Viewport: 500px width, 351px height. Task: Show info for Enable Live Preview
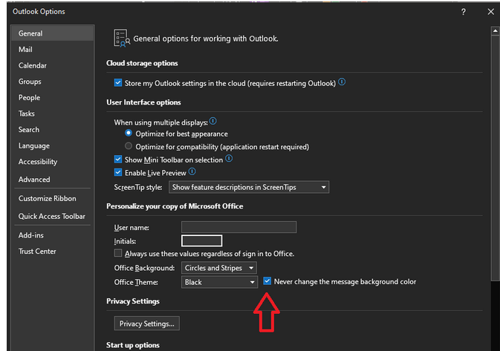[192, 171]
